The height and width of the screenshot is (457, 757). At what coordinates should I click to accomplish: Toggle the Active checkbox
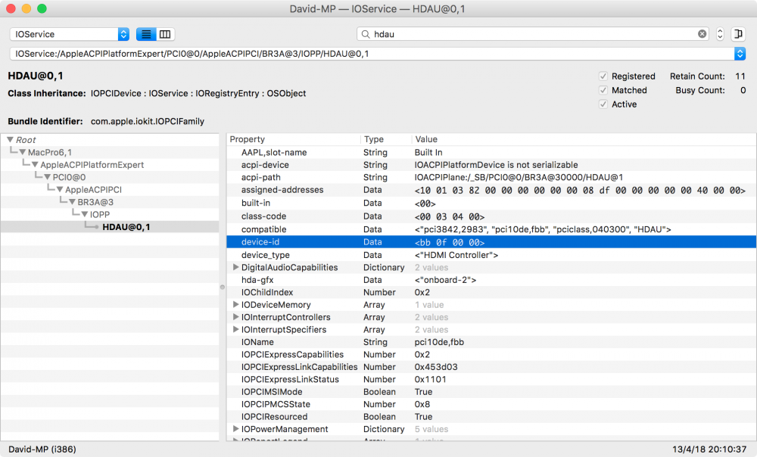603,104
